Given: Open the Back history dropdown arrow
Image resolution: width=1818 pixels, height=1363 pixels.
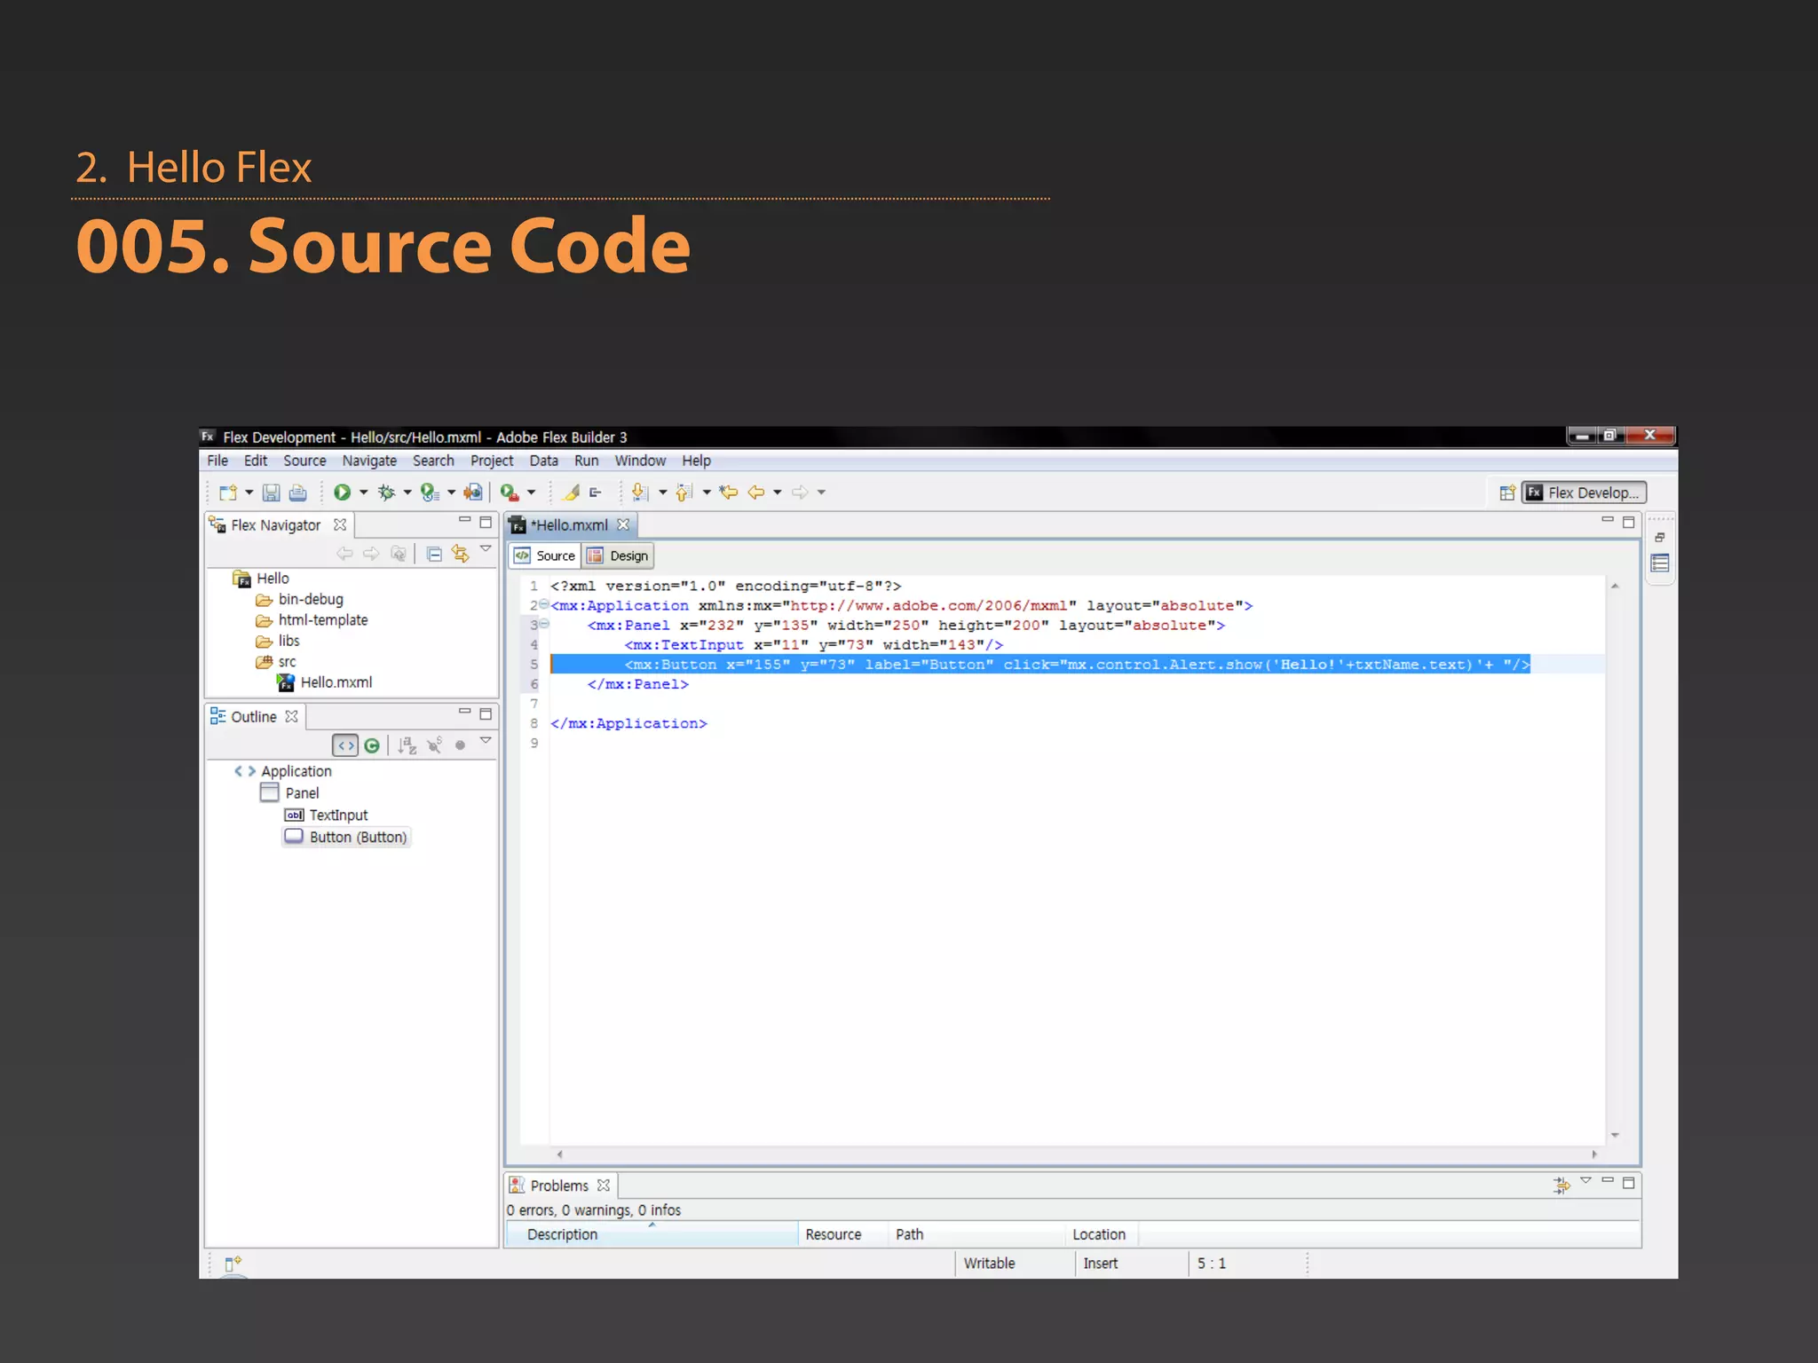Looking at the screenshot, I should pyautogui.click(x=777, y=492).
